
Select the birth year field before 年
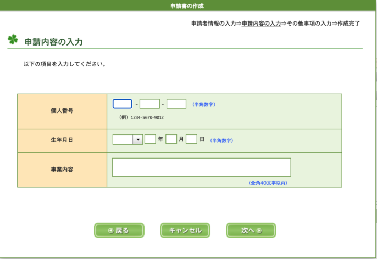pos(150,139)
